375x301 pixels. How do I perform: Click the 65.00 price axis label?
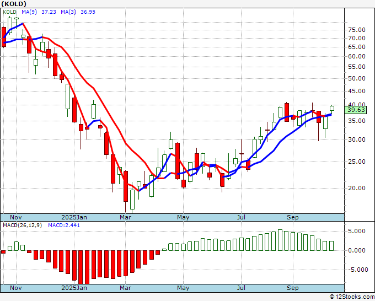pos(357,47)
